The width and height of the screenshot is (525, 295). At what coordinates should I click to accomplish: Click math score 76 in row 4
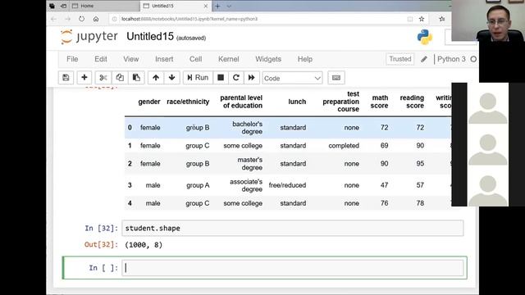[384, 203]
